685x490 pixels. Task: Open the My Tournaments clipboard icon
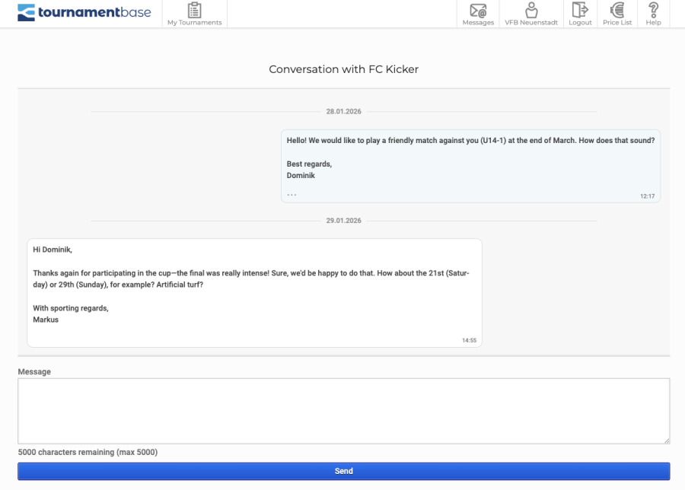coord(195,11)
